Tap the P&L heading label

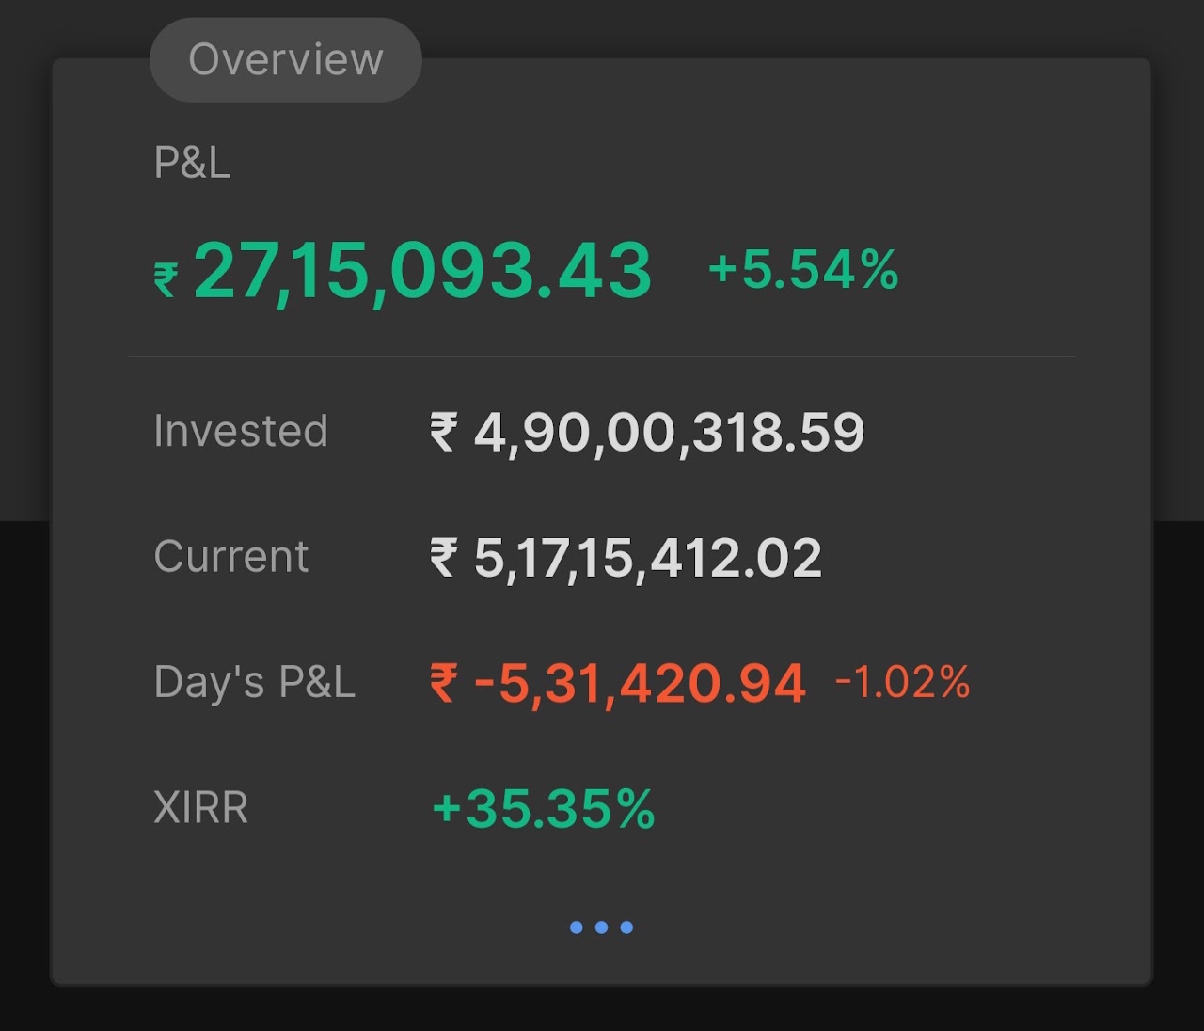(192, 163)
